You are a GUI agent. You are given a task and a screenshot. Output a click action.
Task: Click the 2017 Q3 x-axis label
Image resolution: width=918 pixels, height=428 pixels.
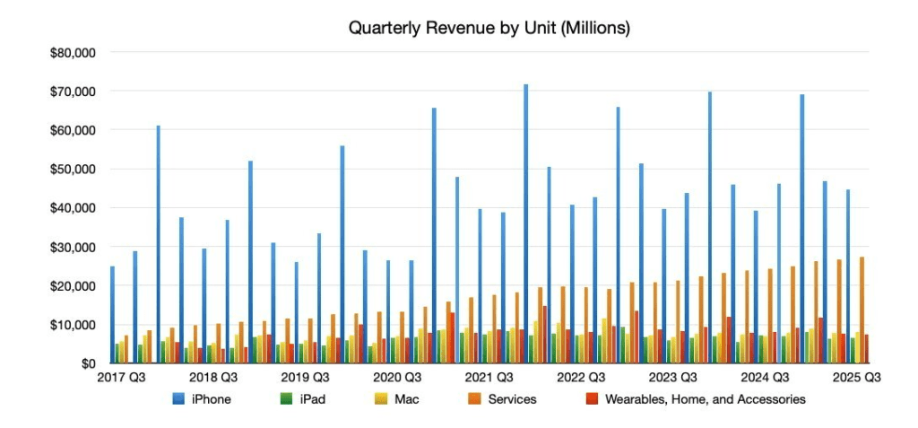pyautogui.click(x=124, y=378)
